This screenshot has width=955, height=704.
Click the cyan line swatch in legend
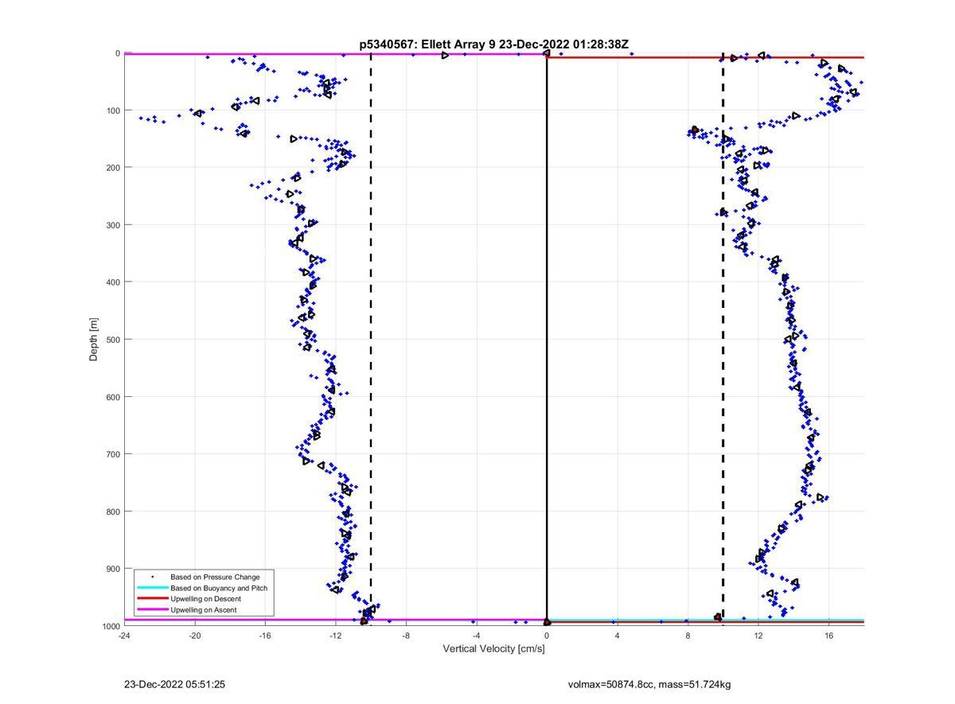(152, 588)
